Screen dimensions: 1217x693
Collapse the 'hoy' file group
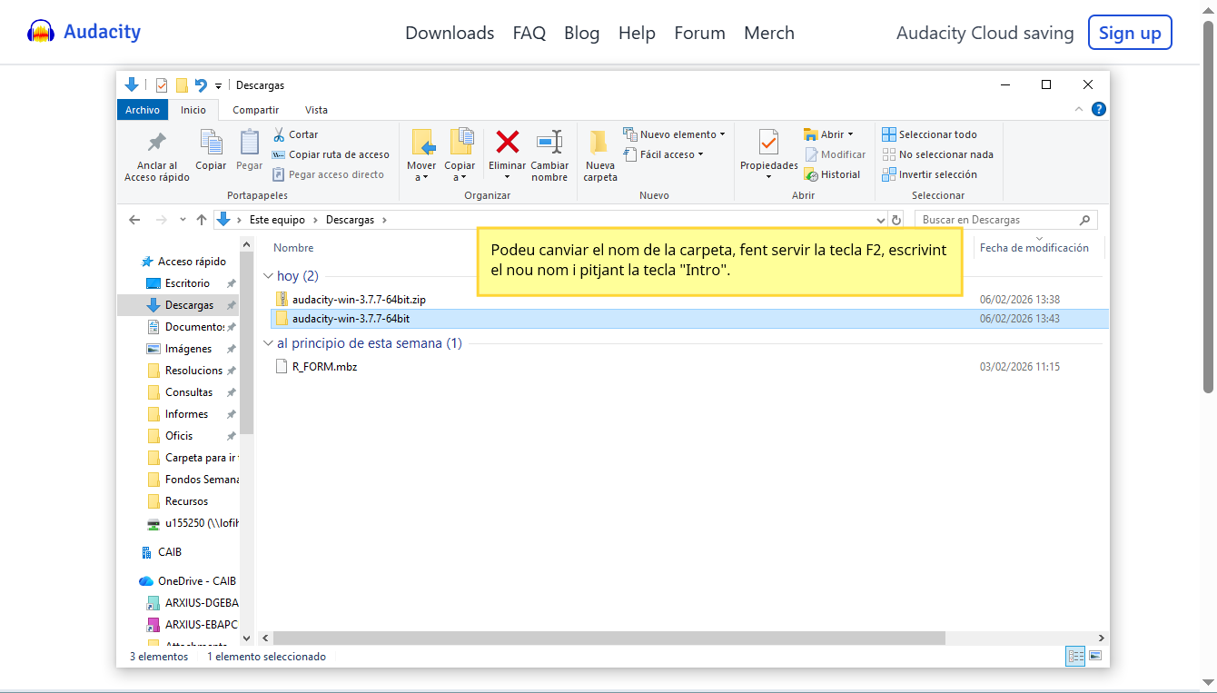coord(268,276)
